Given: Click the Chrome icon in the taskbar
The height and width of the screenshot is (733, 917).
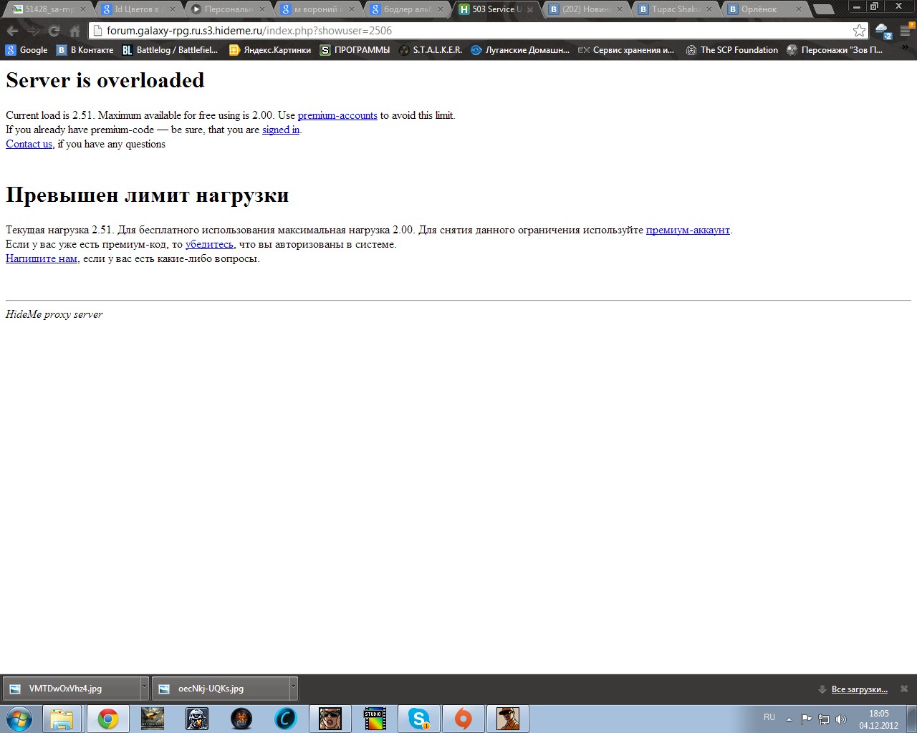Looking at the screenshot, I should (108, 719).
